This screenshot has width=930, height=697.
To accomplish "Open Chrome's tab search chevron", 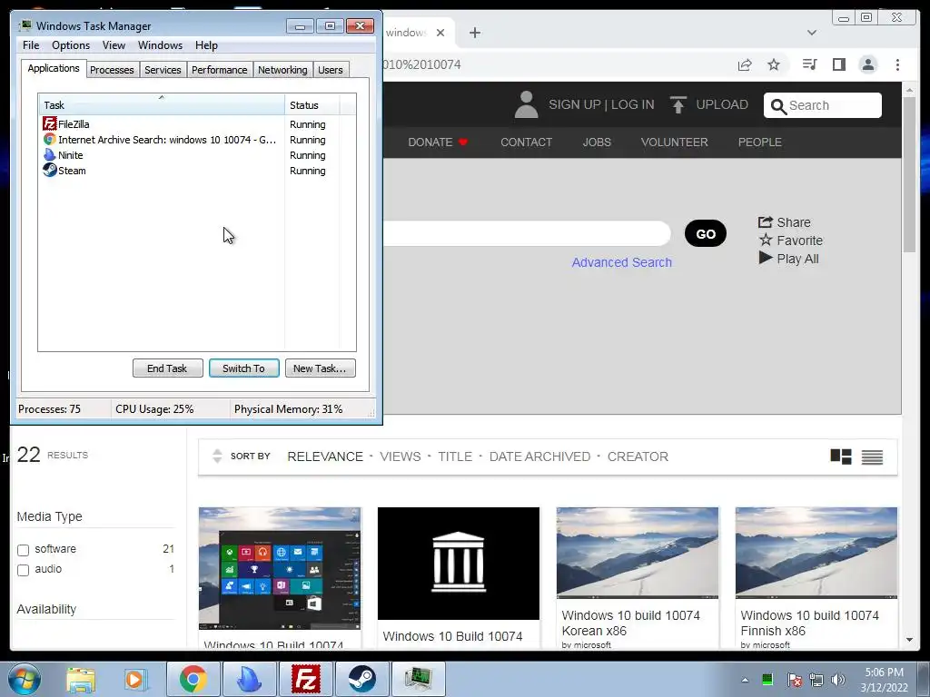I will (x=812, y=33).
